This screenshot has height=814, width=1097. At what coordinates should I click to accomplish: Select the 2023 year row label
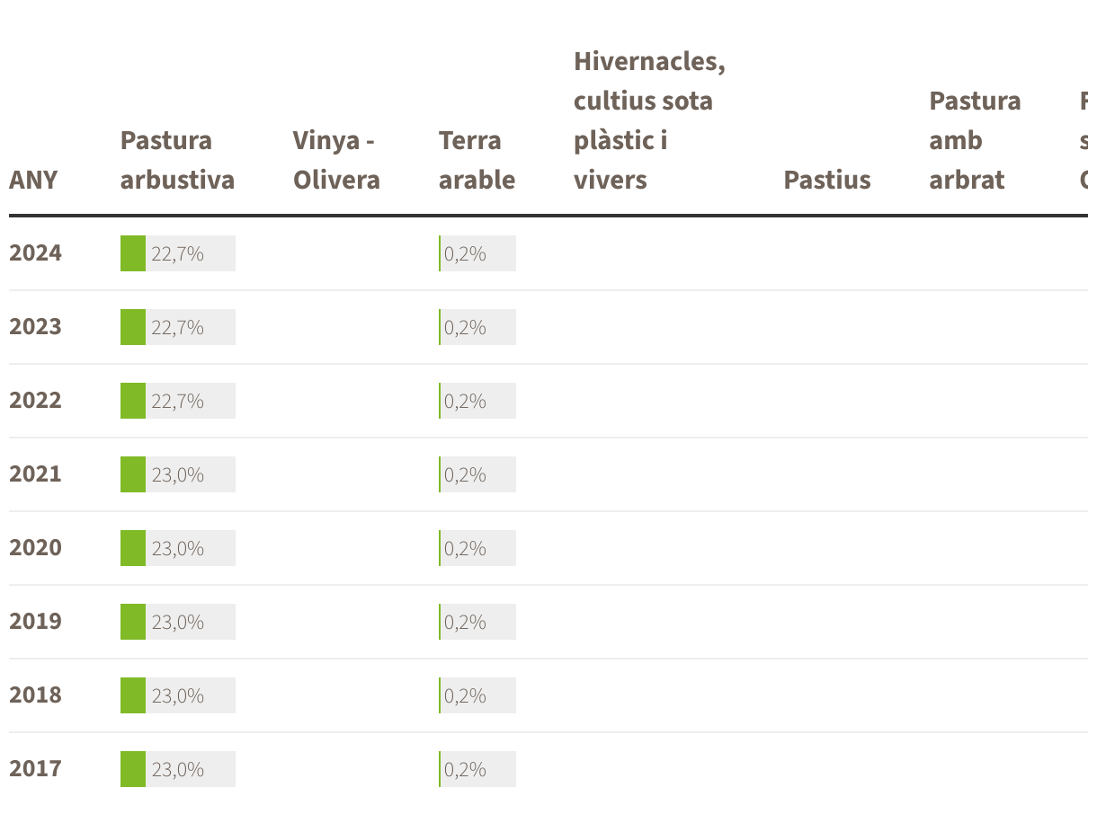coord(36,327)
